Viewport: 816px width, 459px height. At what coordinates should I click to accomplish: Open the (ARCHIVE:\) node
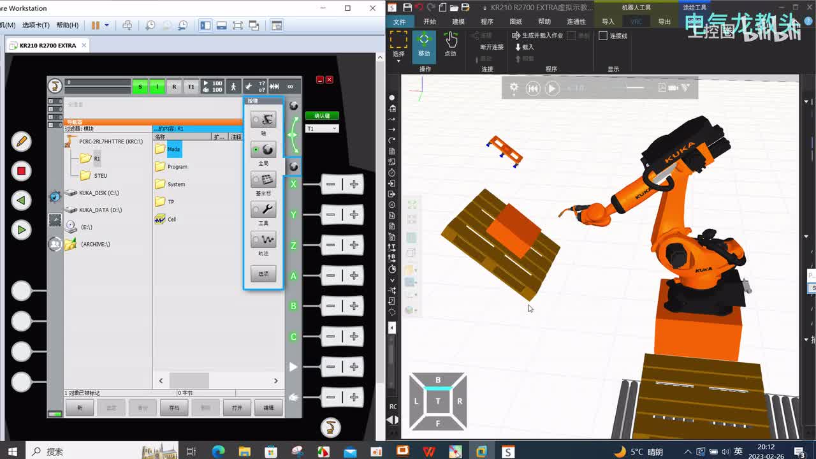point(87,244)
